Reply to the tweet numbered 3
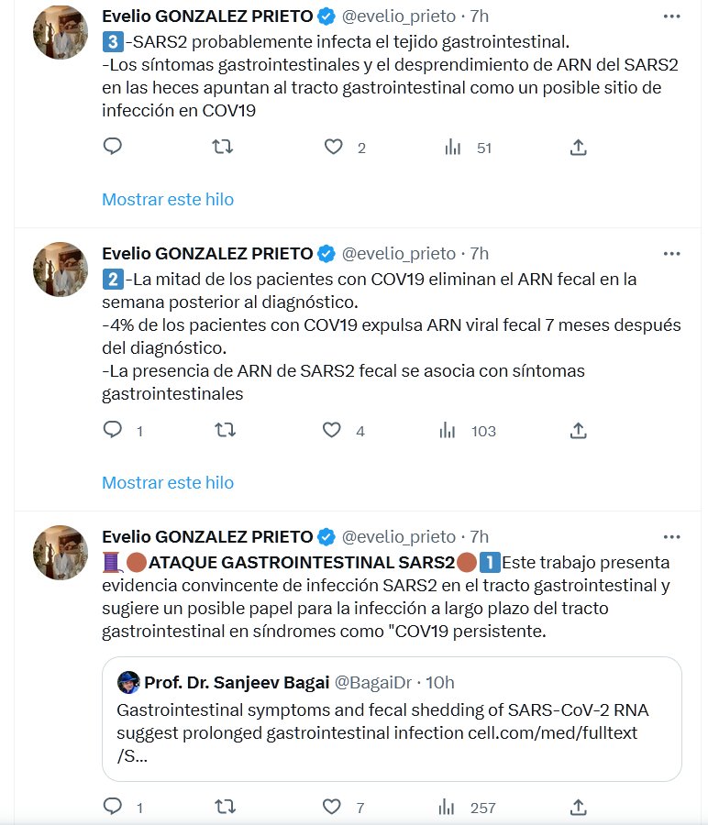Screen dimensions: 708x825 point(113,147)
